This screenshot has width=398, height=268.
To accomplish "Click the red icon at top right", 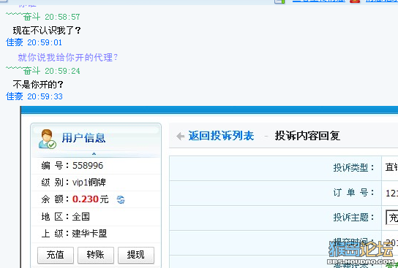I will [355, 1].
